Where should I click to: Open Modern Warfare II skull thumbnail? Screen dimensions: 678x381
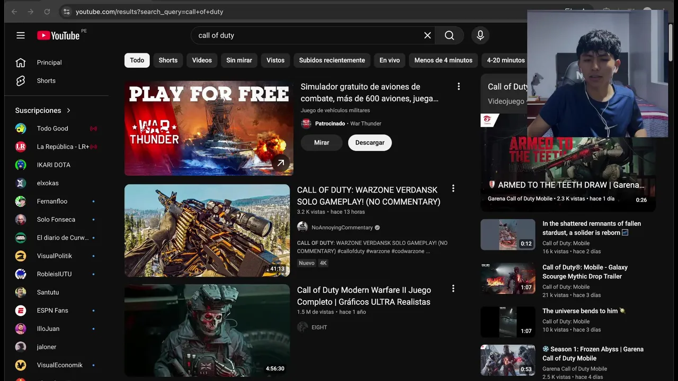tap(207, 330)
